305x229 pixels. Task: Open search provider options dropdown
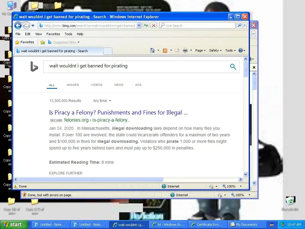tap(245, 26)
